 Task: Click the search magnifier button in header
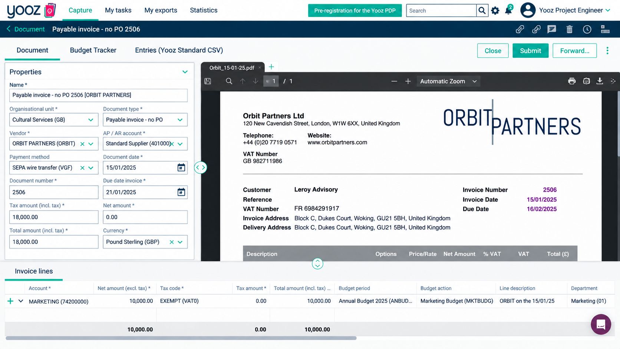point(482,10)
